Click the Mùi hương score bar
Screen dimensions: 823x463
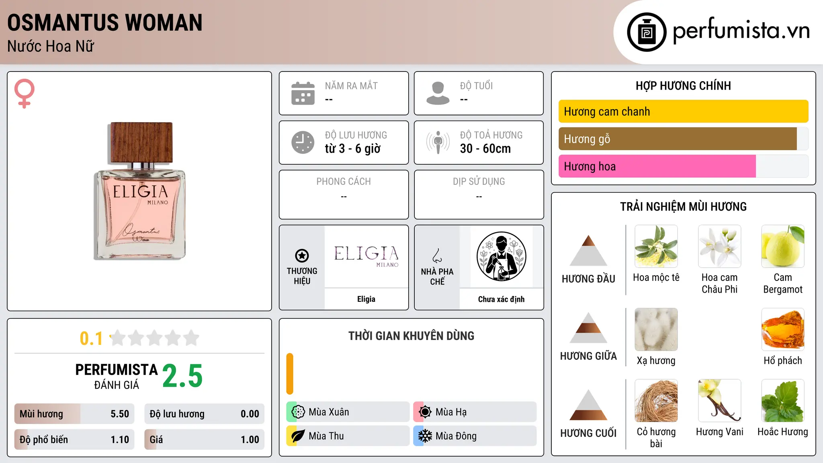tap(74, 414)
